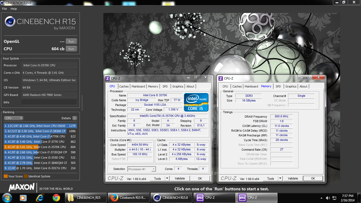Run the OpenGL benchmark test
Viewport: 361px width, 203px height.
tap(71, 41)
